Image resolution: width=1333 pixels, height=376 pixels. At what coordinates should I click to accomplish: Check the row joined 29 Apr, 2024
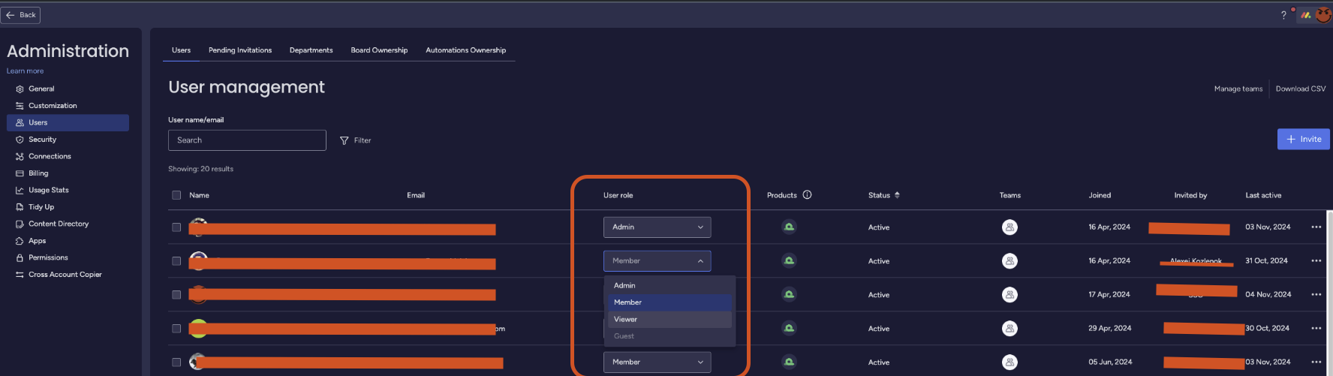point(176,329)
